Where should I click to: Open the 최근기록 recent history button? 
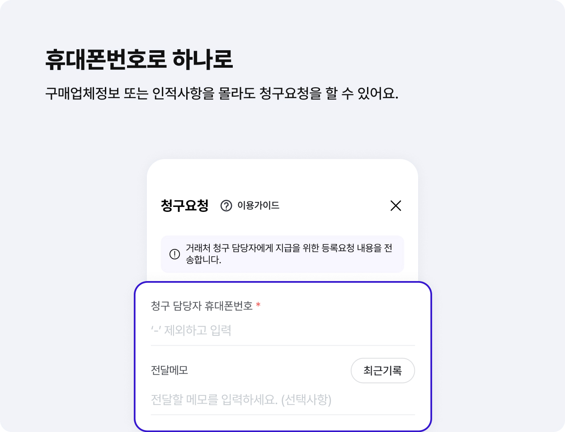(x=383, y=371)
